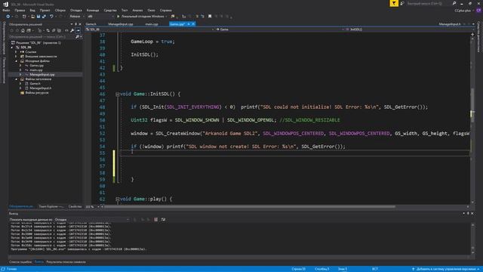483x272 pixels.
Task: Click the Clear All output icon
Action: tap(156, 219)
